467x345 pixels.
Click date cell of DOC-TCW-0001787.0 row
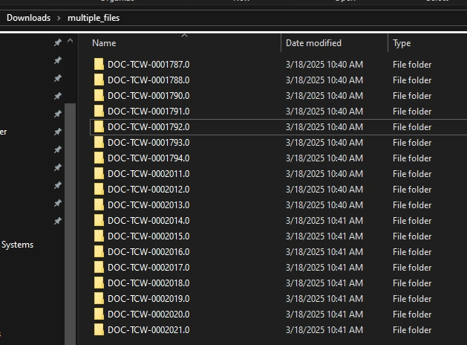click(x=324, y=65)
